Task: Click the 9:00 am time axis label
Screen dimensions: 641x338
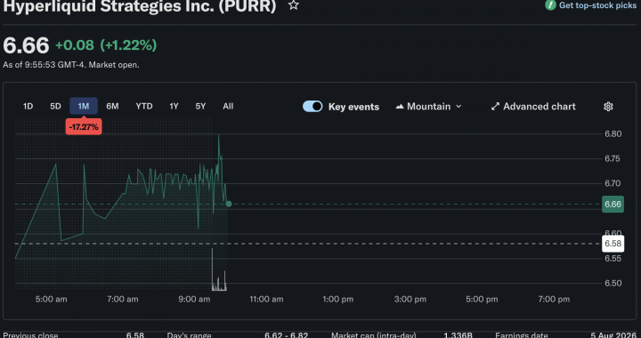Action: tap(194, 299)
